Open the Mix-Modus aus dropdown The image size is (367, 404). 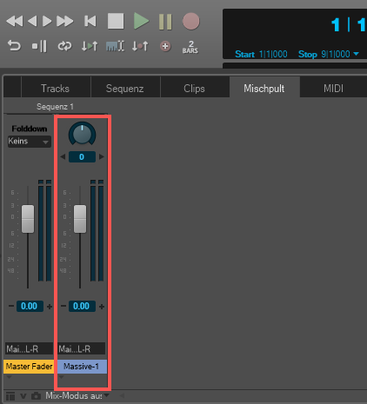tap(77, 395)
